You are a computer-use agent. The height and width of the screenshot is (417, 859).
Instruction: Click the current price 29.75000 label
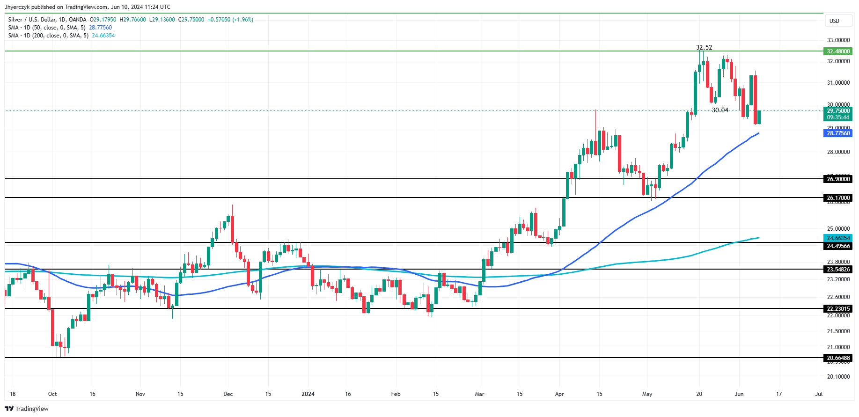tap(838, 111)
